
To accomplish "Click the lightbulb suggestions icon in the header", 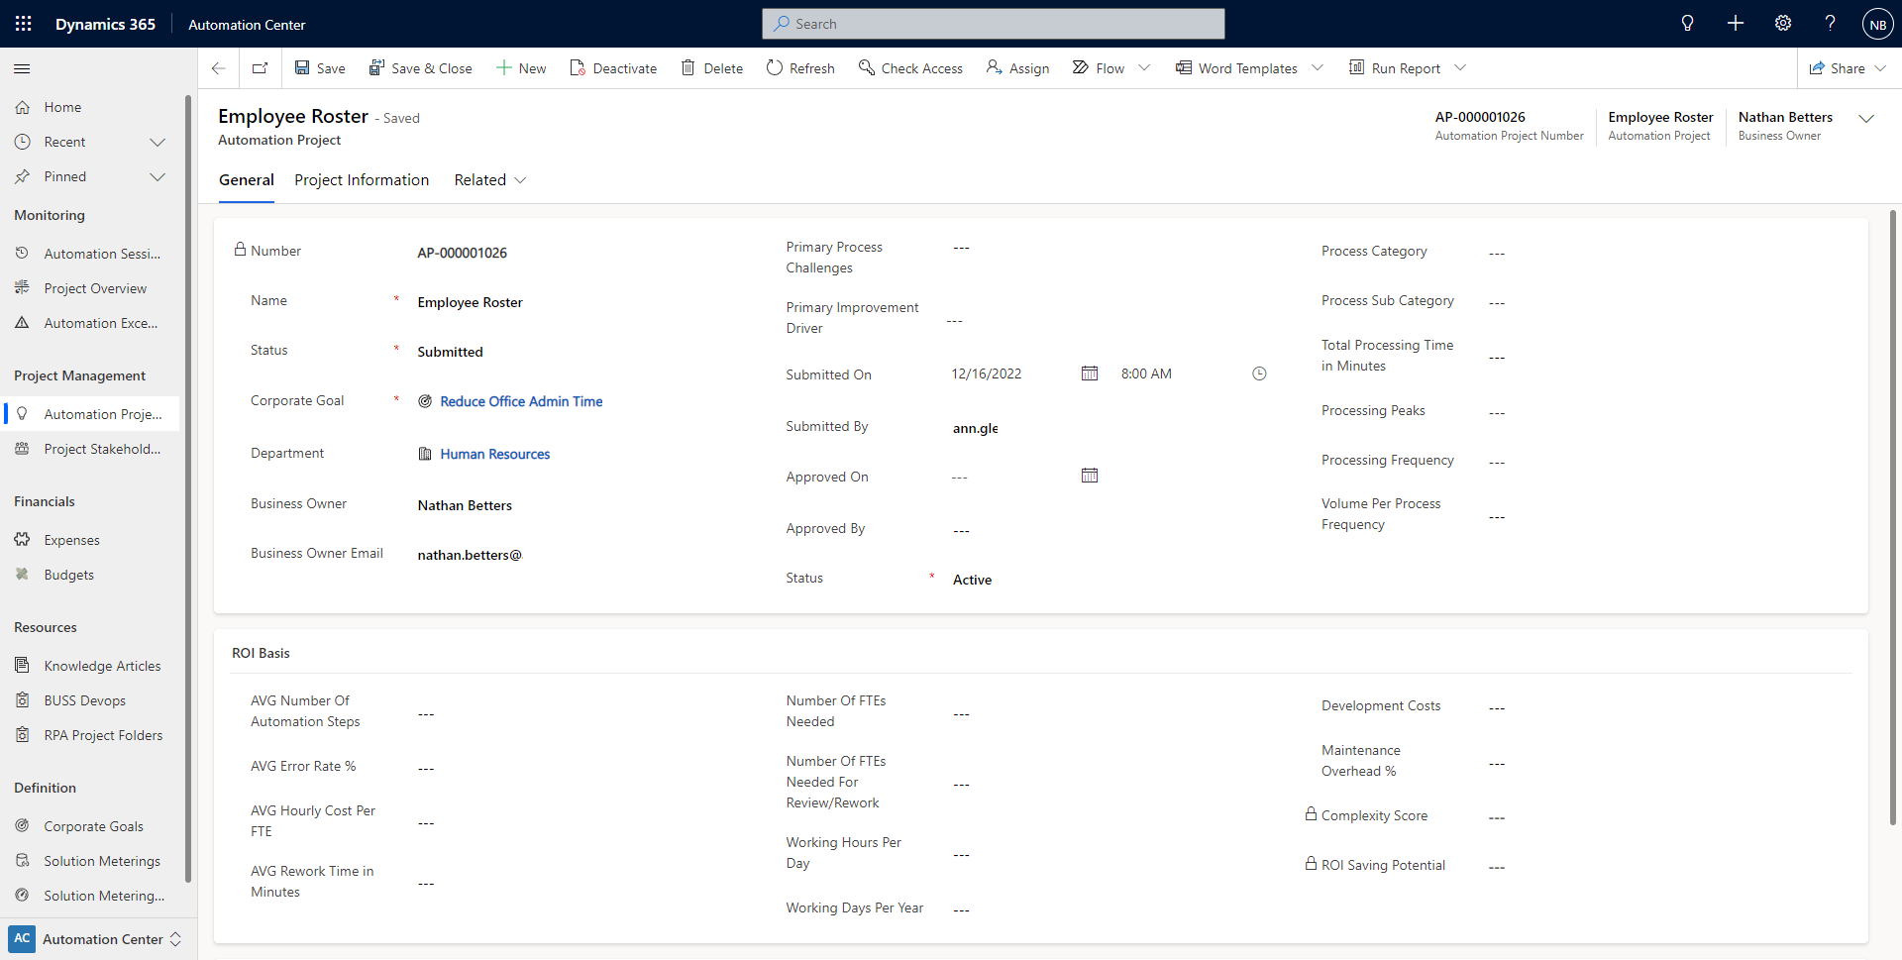I will click(x=1687, y=23).
